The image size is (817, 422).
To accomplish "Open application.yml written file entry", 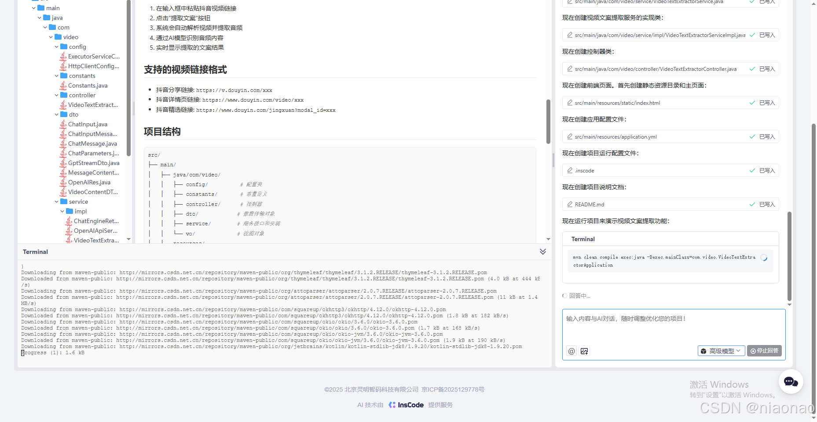I will 670,137.
